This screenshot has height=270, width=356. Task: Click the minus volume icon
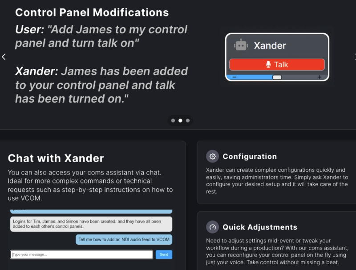pyautogui.click(x=235, y=77)
